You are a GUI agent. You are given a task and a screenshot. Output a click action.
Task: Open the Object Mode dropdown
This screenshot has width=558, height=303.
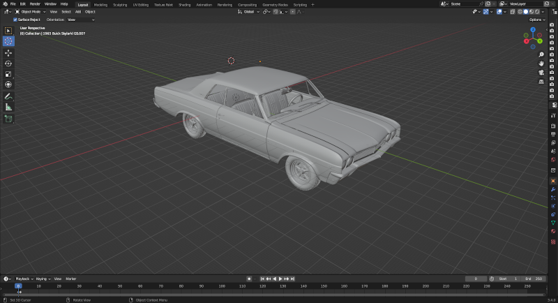click(31, 12)
